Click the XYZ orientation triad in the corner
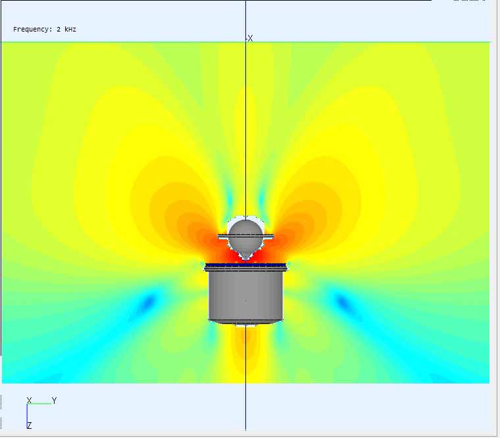The image size is (500, 438). [x=41, y=413]
